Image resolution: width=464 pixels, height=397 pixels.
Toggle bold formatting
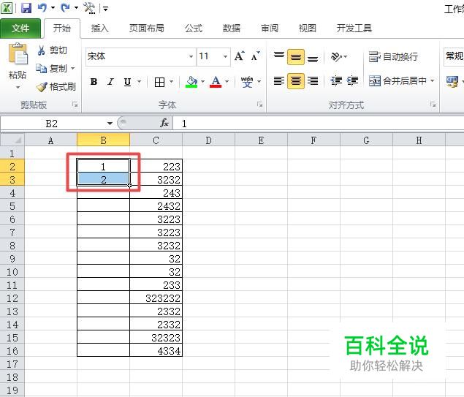tap(94, 81)
